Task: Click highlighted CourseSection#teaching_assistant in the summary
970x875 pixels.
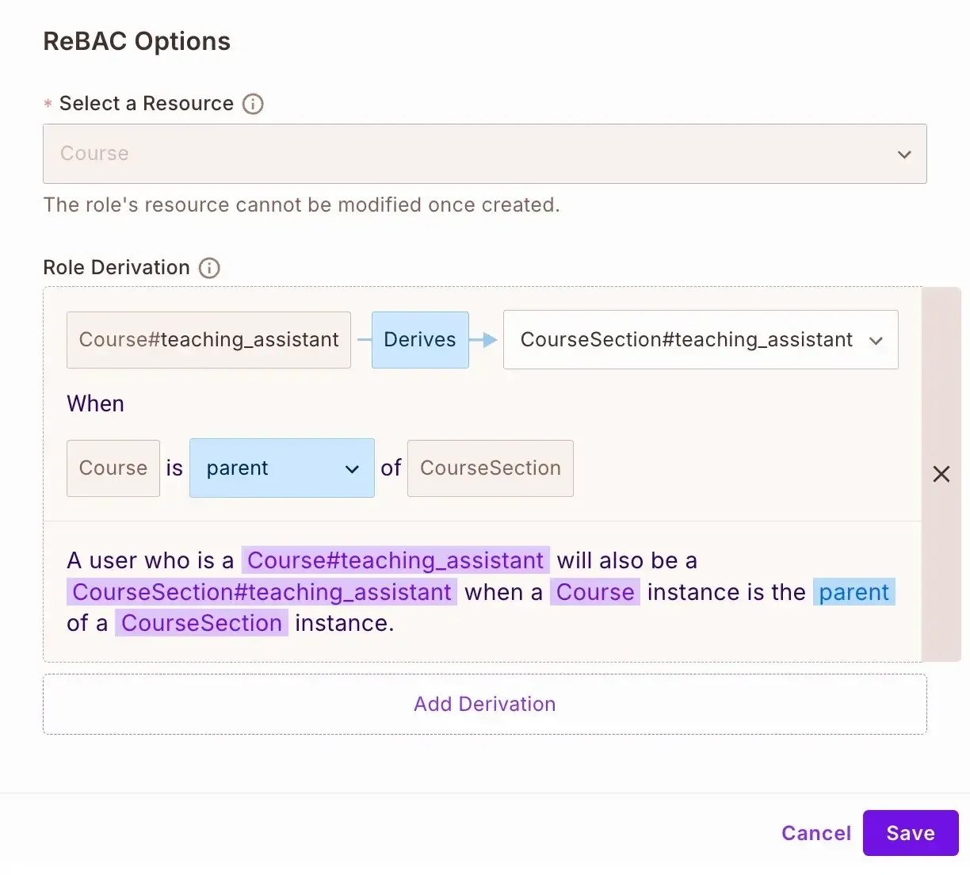Action: pos(262,592)
